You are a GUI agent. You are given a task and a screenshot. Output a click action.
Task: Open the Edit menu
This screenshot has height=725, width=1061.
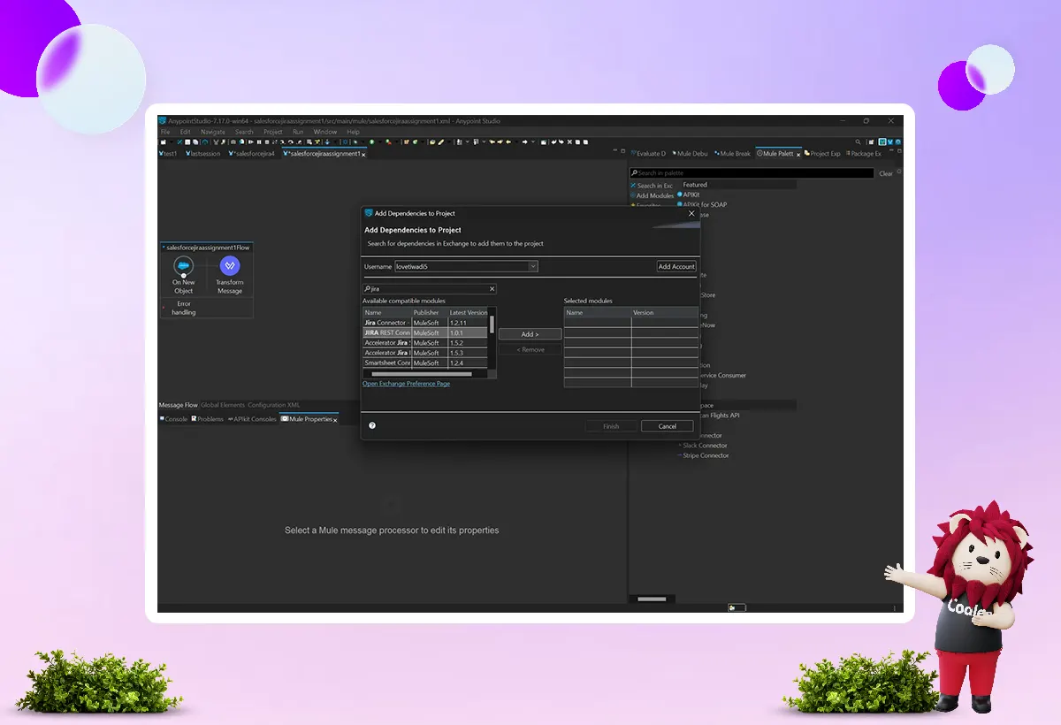186,132
